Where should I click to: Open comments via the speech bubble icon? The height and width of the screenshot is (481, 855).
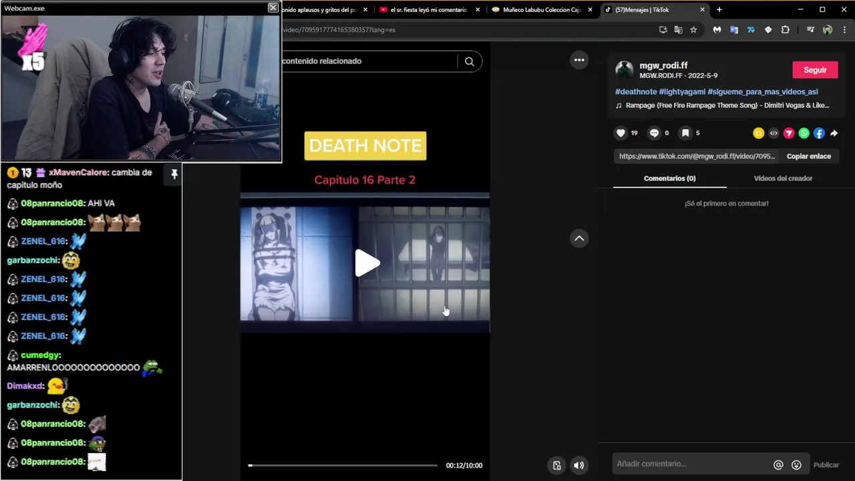pos(654,133)
